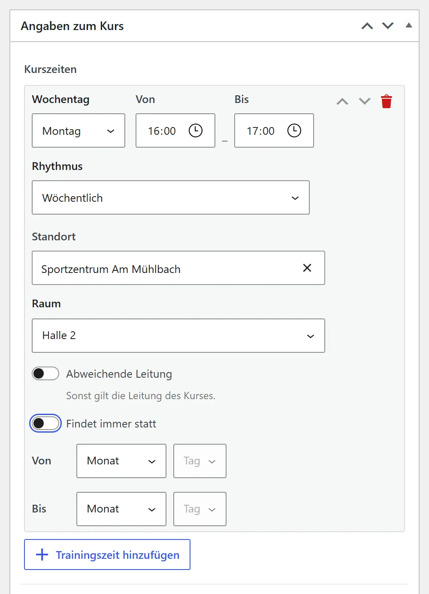Open the clock picker for 16:00
This screenshot has height=594, width=429.
click(196, 130)
